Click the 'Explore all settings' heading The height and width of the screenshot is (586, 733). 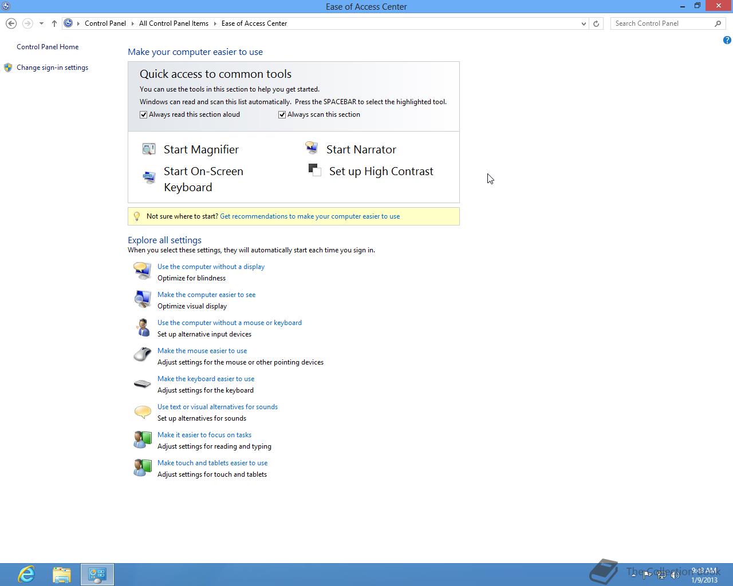(164, 240)
